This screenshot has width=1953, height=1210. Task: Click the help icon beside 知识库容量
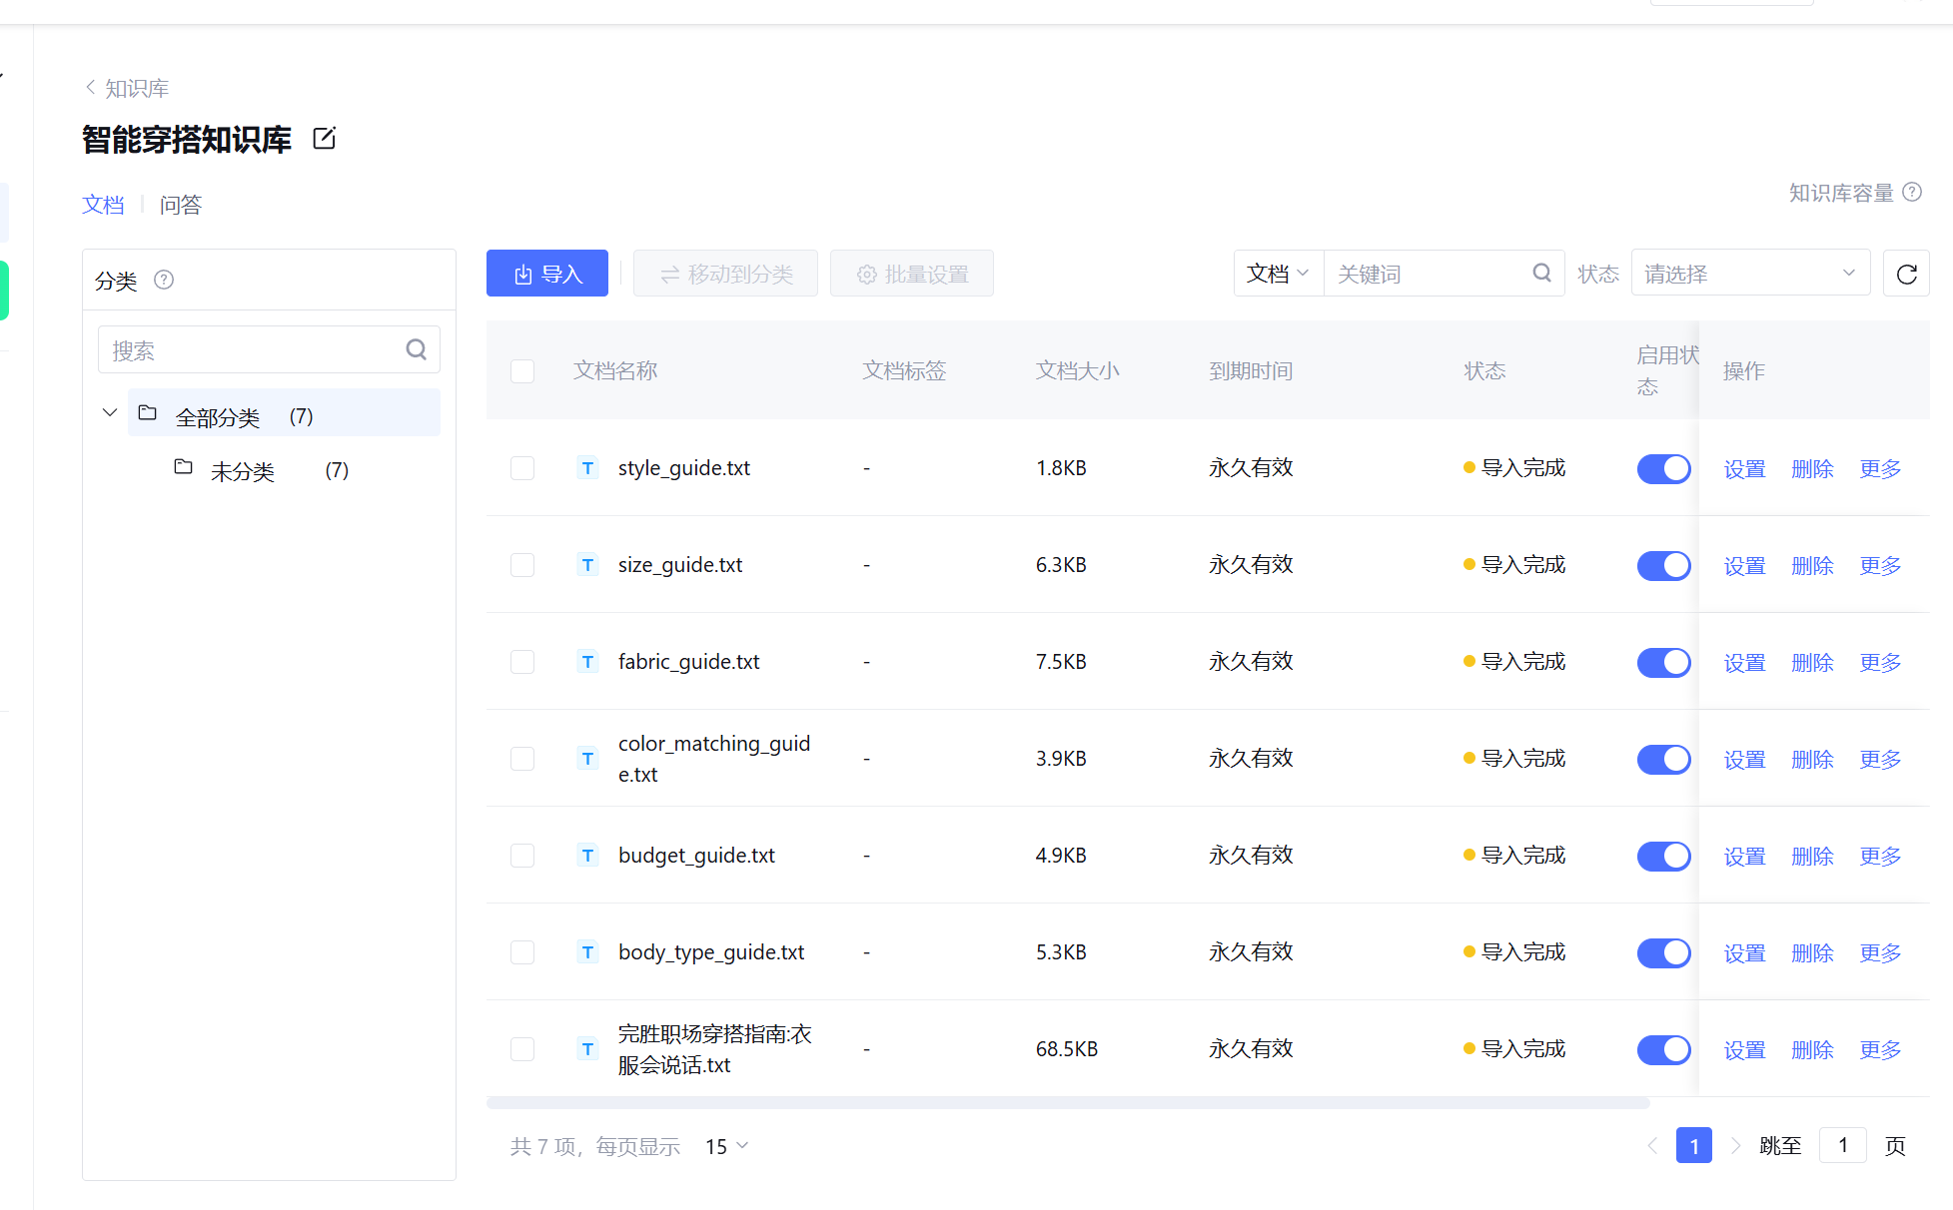click(x=1912, y=192)
